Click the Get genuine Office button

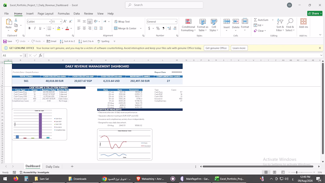(216, 48)
